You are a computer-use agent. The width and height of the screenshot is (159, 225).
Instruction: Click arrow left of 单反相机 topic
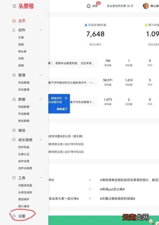coord(90,180)
